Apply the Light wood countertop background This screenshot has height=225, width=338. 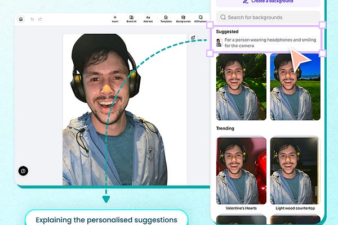295,171
